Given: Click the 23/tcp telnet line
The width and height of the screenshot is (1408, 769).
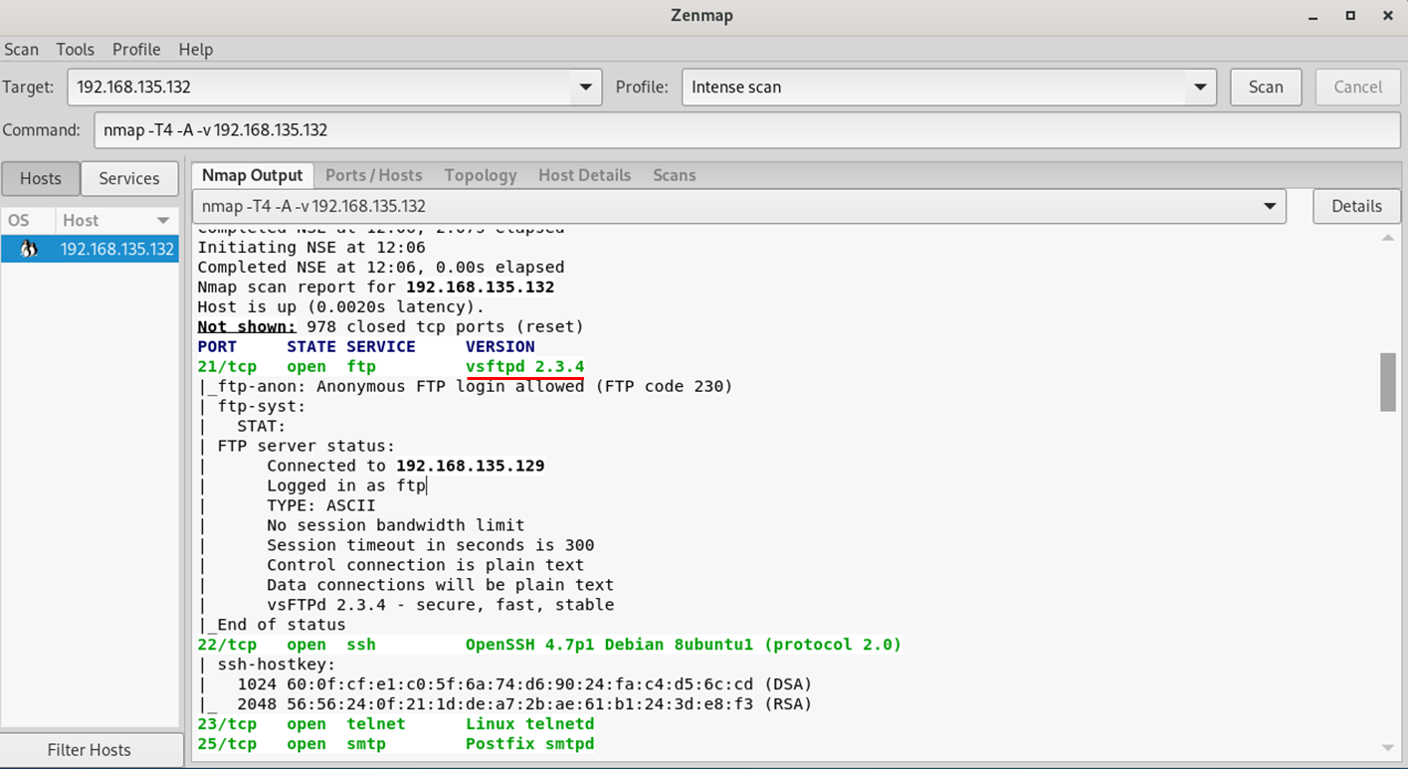Looking at the screenshot, I should tap(396, 724).
